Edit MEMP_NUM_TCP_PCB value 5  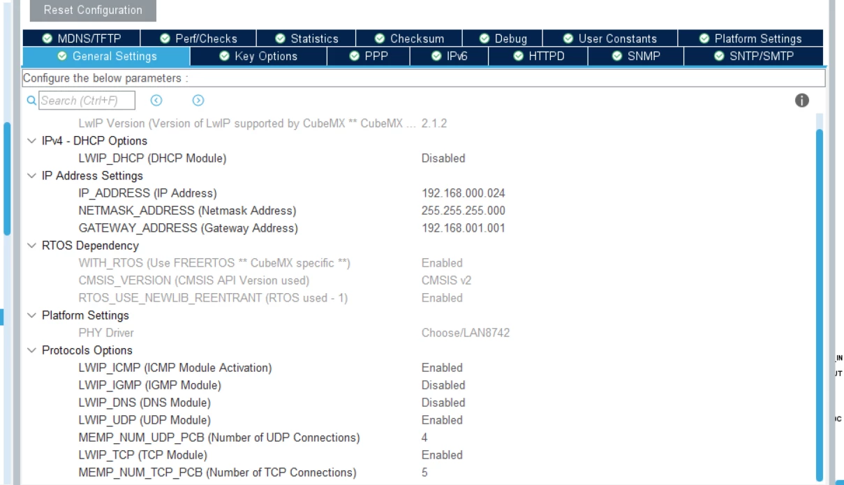point(424,472)
